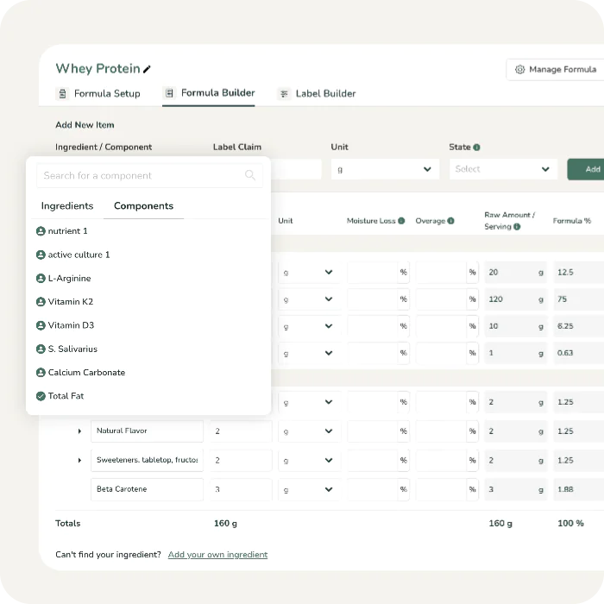
Task: Open unit dropdown in the 12.5 formula row
Action: click(309, 273)
